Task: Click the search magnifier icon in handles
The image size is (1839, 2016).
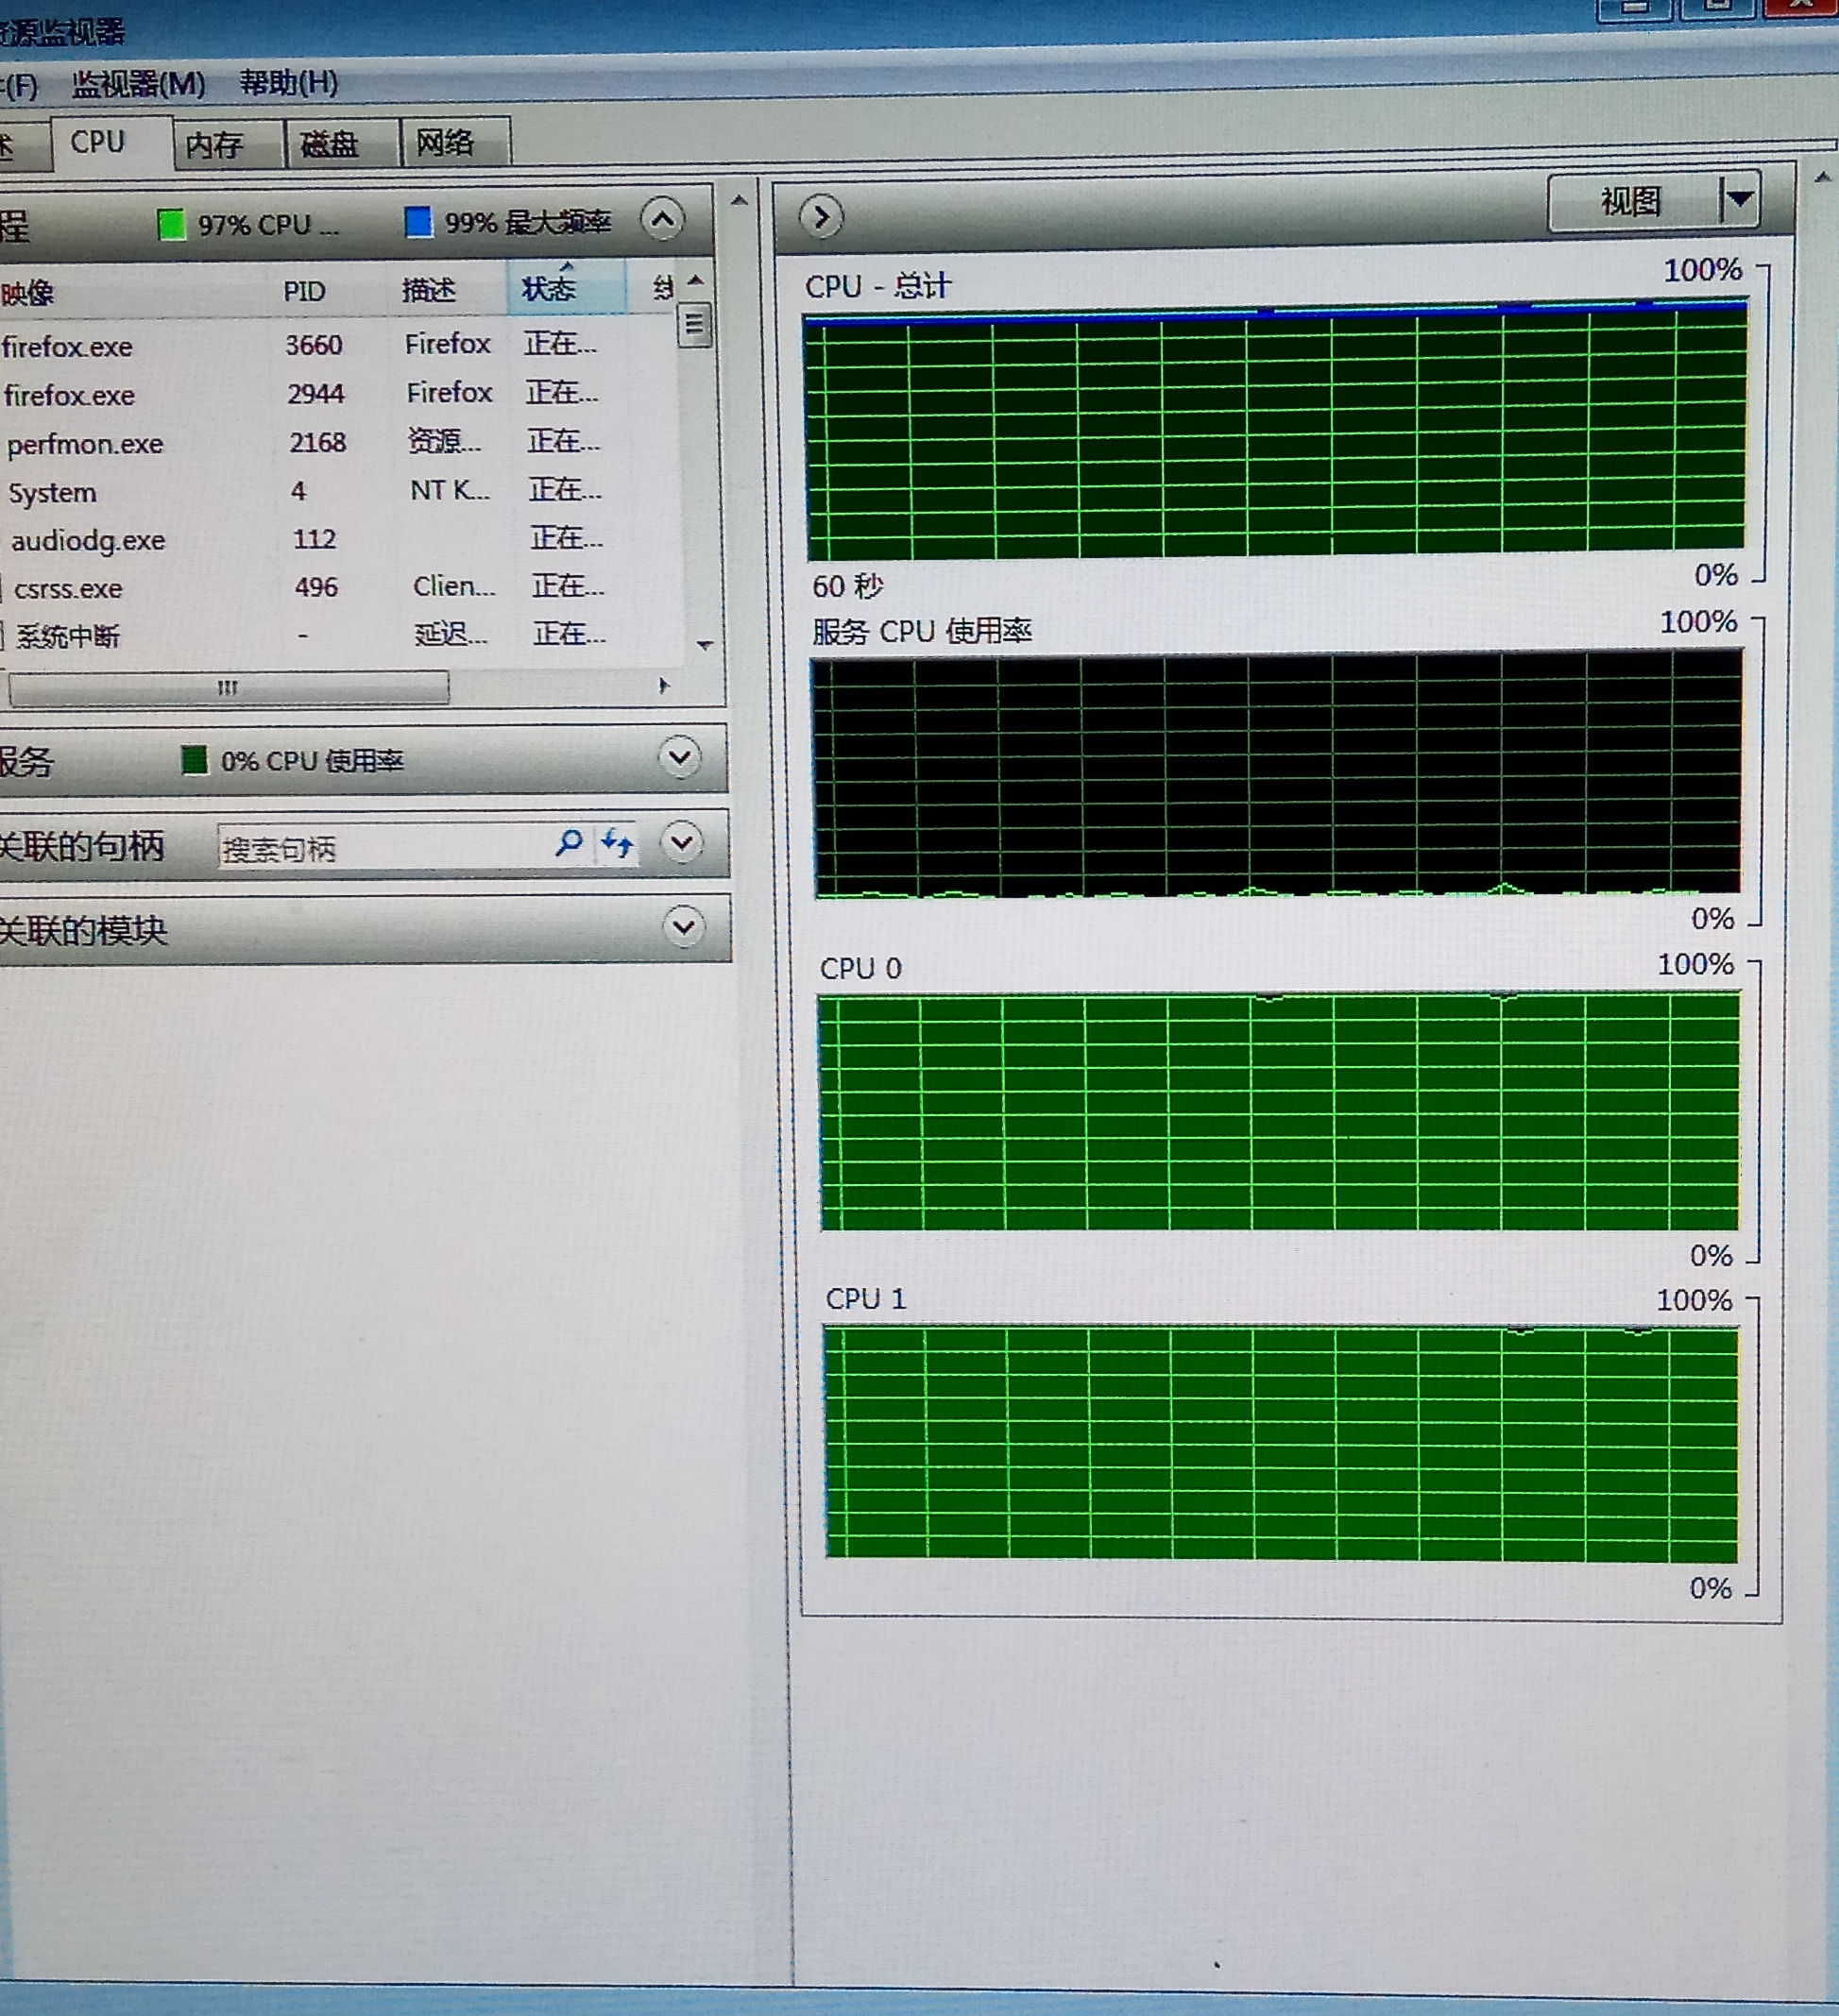Action: 569,842
